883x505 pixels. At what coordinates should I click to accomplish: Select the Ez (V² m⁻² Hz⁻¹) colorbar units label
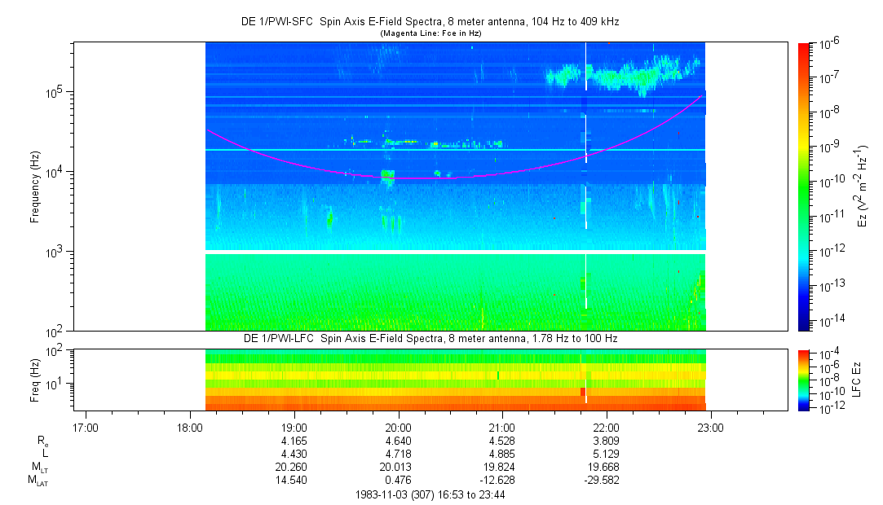(x=863, y=187)
